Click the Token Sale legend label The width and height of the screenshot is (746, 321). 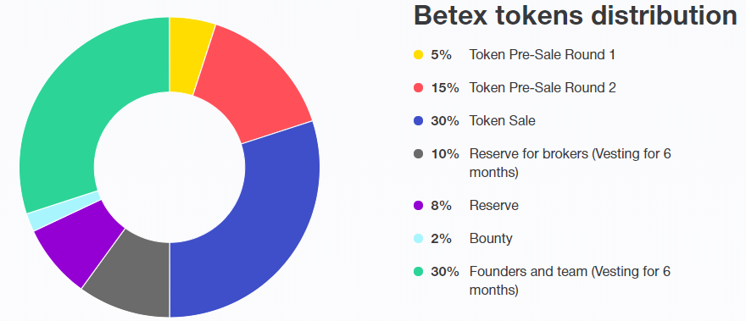pos(502,121)
